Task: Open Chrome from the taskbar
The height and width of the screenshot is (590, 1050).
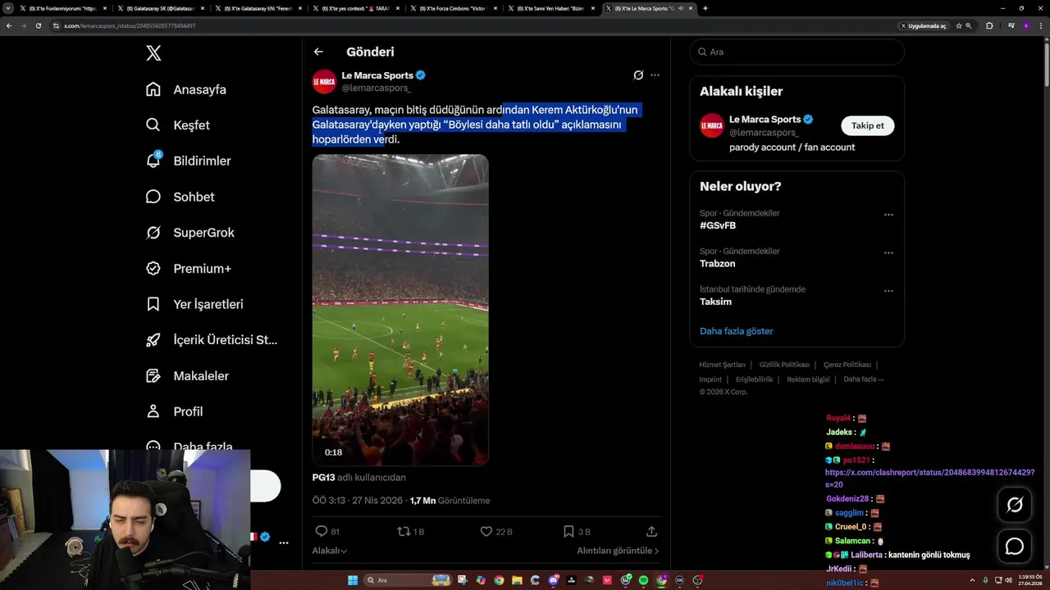Action: coord(499,580)
